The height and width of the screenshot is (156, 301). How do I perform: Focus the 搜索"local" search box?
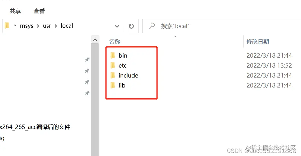tap(222, 26)
